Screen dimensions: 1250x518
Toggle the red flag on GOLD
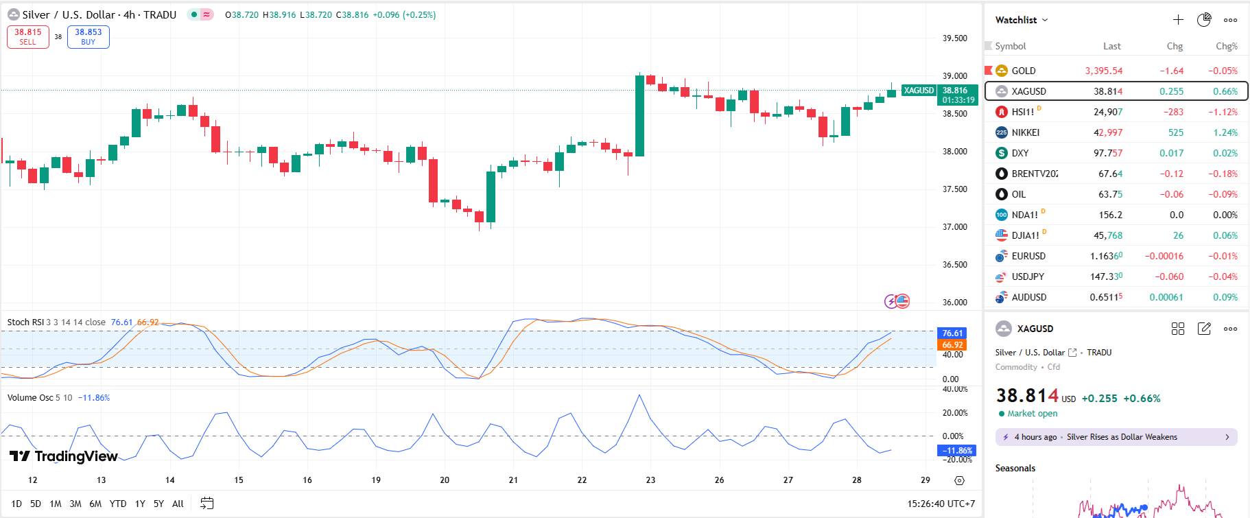coord(989,70)
